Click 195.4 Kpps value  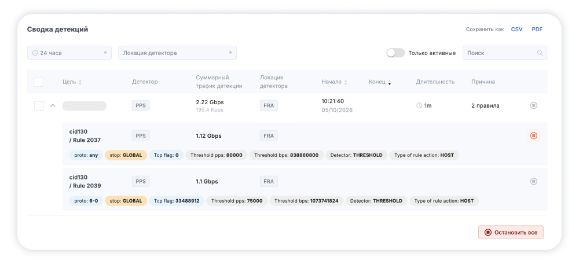pyautogui.click(x=210, y=110)
